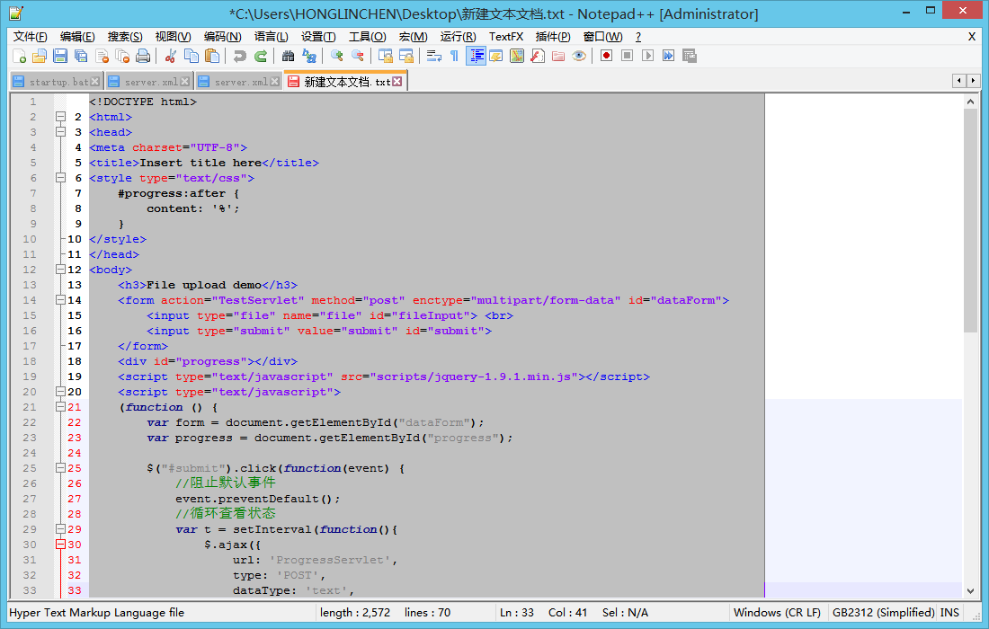989x629 pixels.
Task: Click the vertical scrollbar down arrow
Action: (970, 591)
